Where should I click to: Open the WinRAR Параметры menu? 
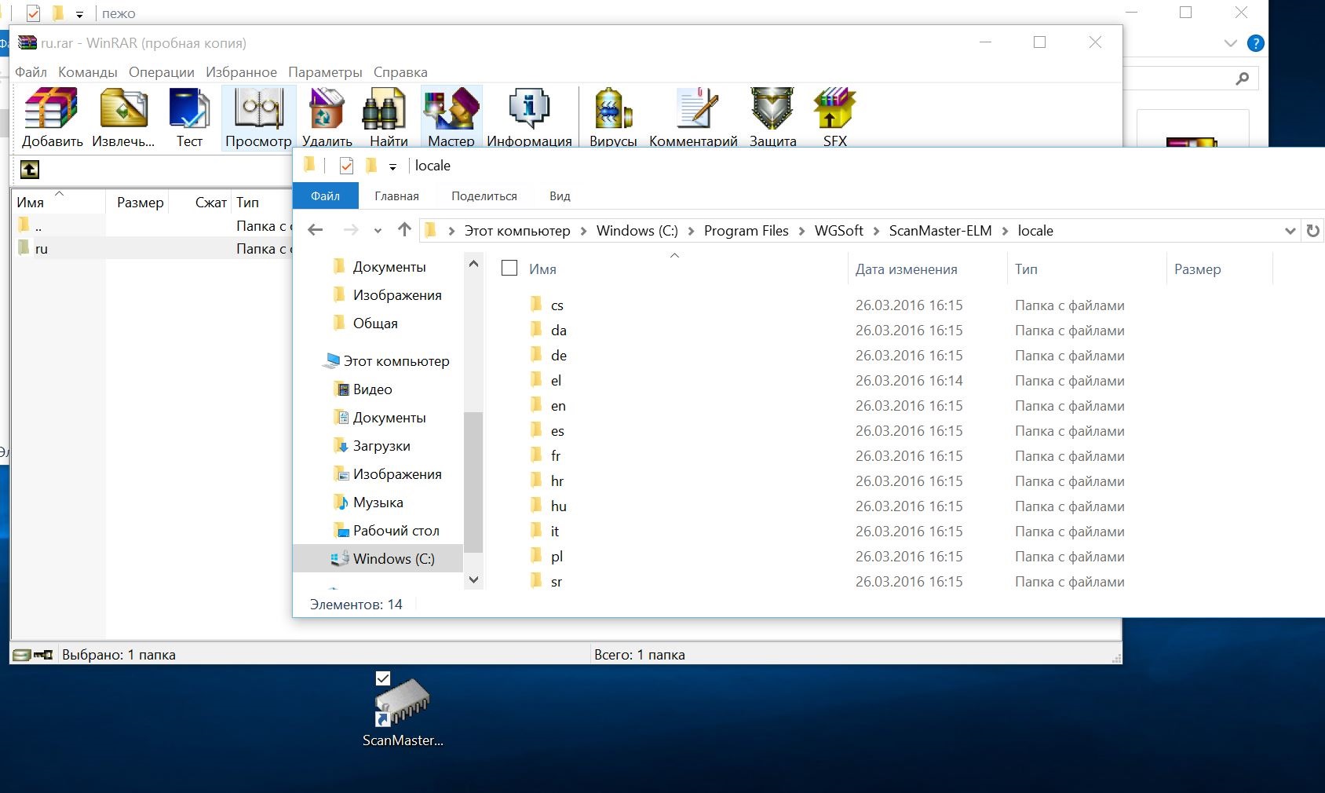(325, 72)
